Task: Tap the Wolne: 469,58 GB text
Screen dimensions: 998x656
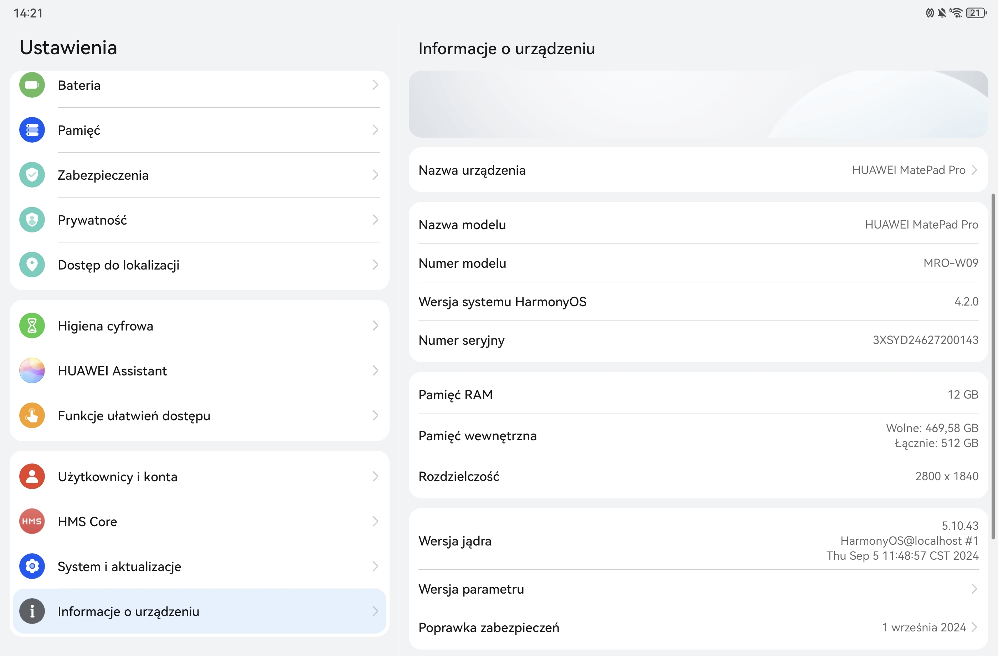Action: click(932, 428)
